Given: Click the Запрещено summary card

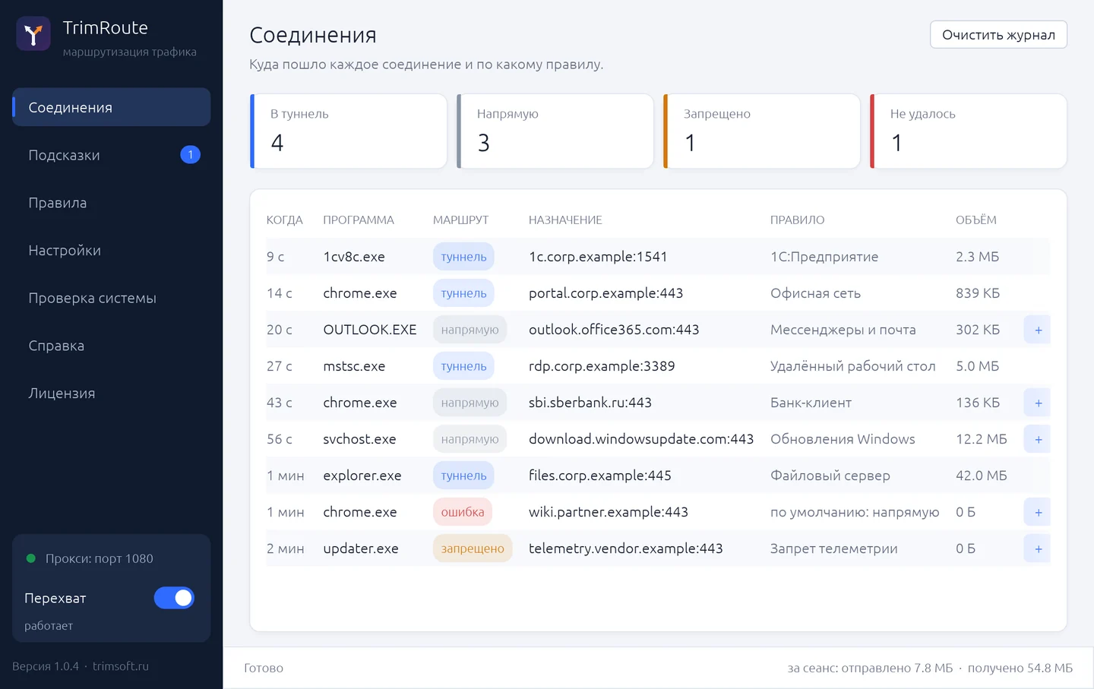Looking at the screenshot, I should [x=762, y=131].
